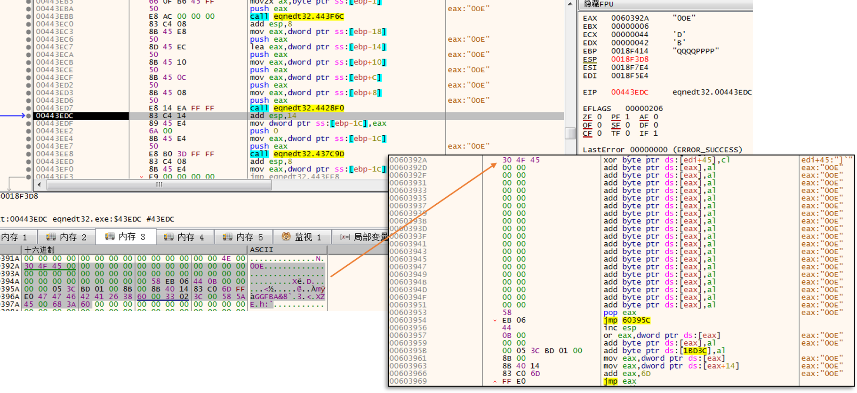The width and height of the screenshot is (857, 393).
Task: Toggle breakpoint dot at address 00443EBB
Action: point(29,16)
